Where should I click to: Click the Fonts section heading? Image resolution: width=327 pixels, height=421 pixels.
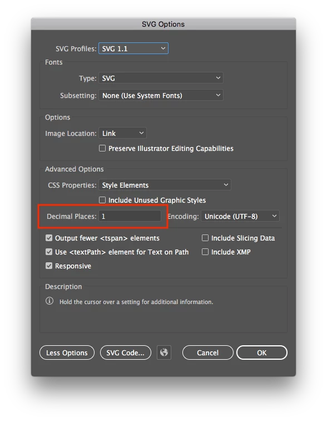tap(53, 62)
